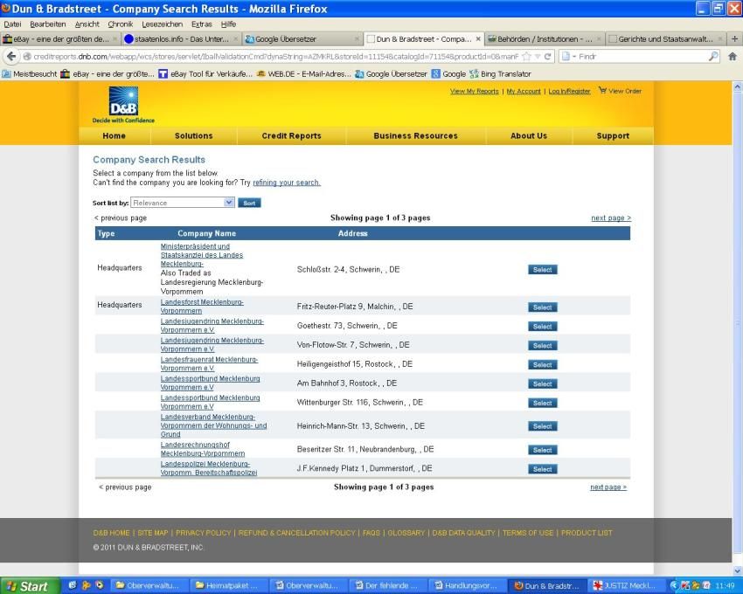This screenshot has width=743, height=594.
Task: Close the Dun & Bradstreet tab
Action: tap(478, 38)
